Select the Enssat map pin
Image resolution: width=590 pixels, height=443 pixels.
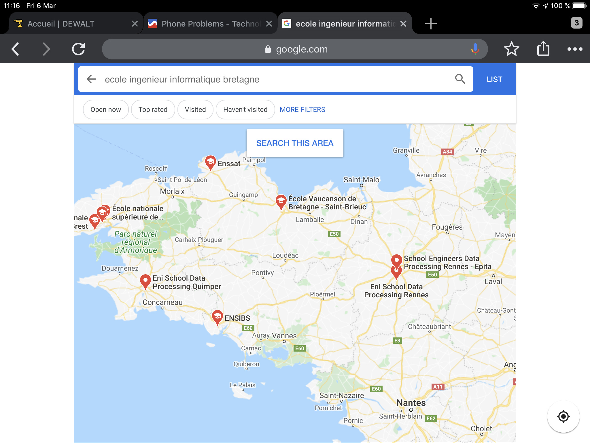click(210, 163)
